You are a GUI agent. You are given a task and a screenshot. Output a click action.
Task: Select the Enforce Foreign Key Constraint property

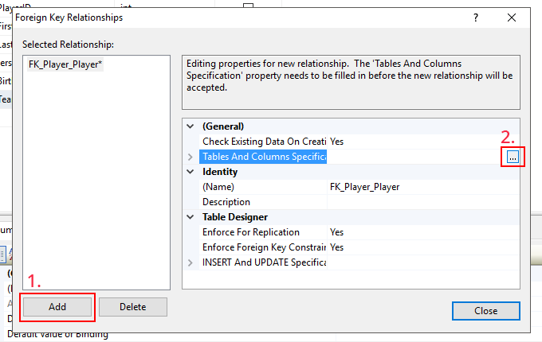(x=263, y=247)
